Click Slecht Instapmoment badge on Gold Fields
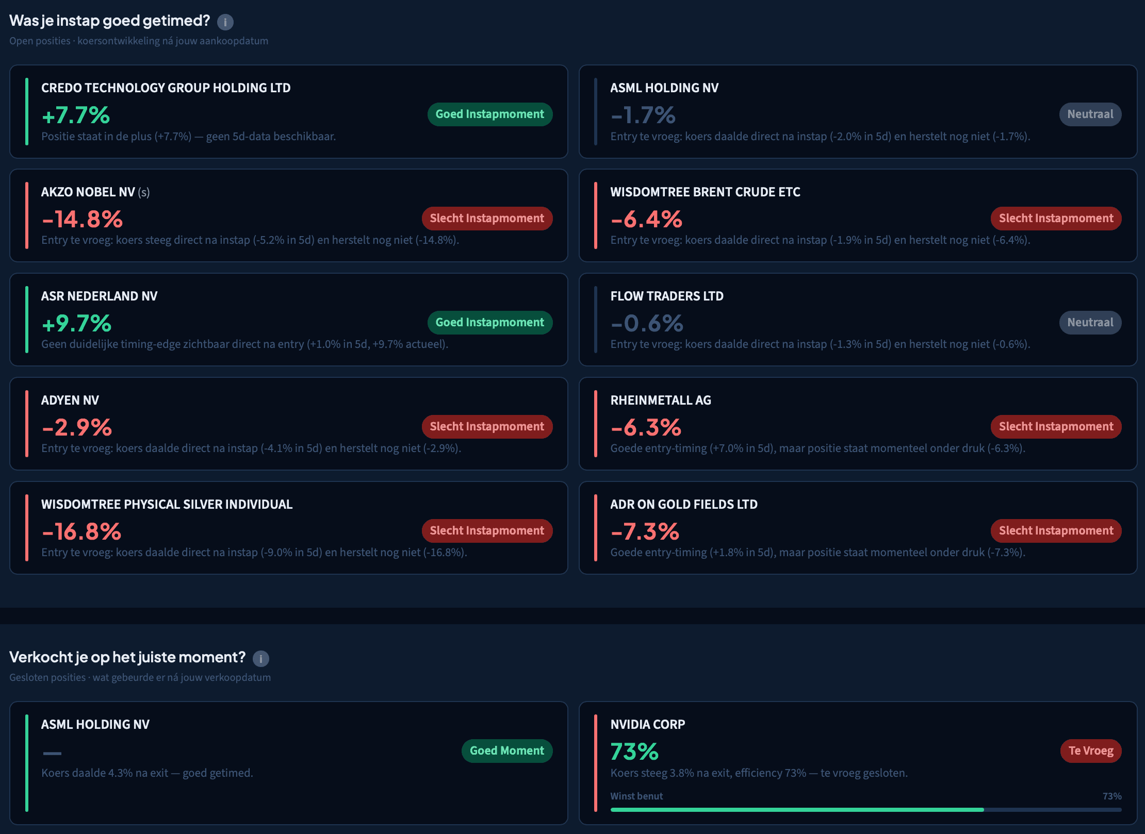 point(1055,531)
